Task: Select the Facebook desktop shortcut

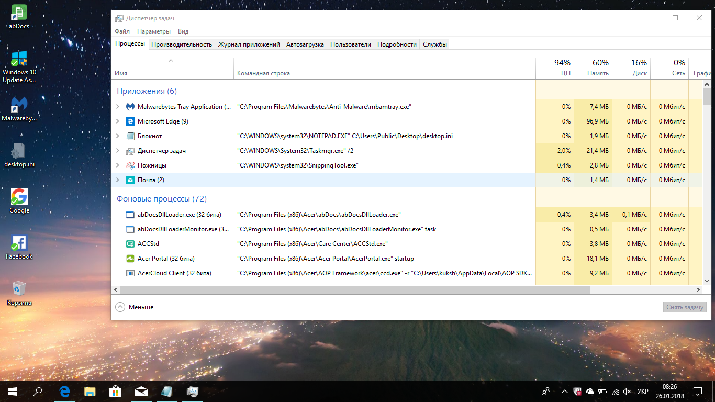Action: pos(19,247)
